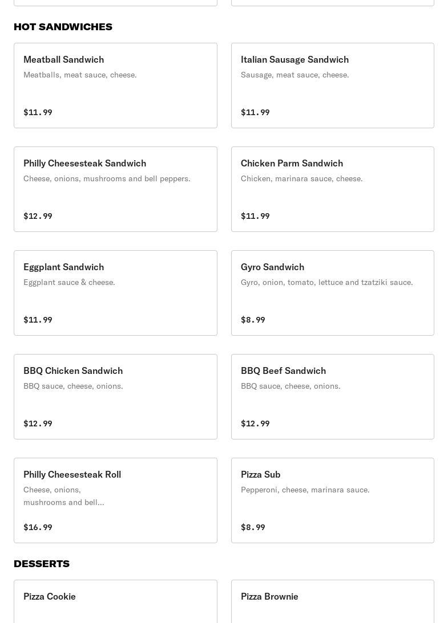Viewport: 448px width, 623px height.
Task: Click the Eggplant sauce & cheese description
Action: click(69, 282)
